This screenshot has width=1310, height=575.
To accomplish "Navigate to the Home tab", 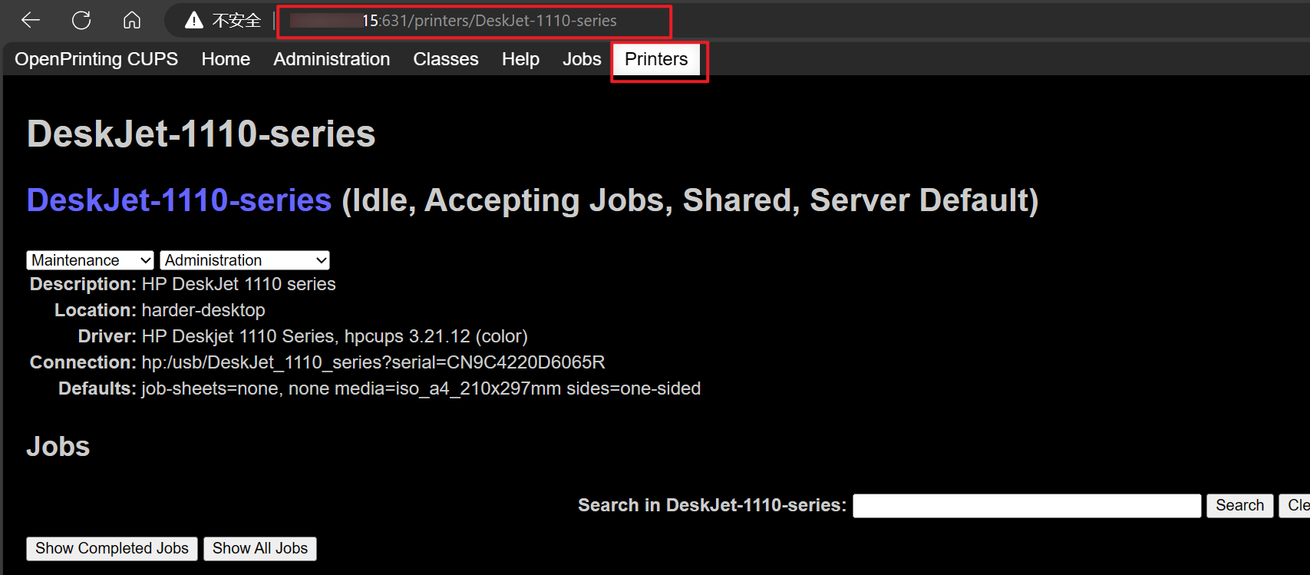I will (x=226, y=59).
